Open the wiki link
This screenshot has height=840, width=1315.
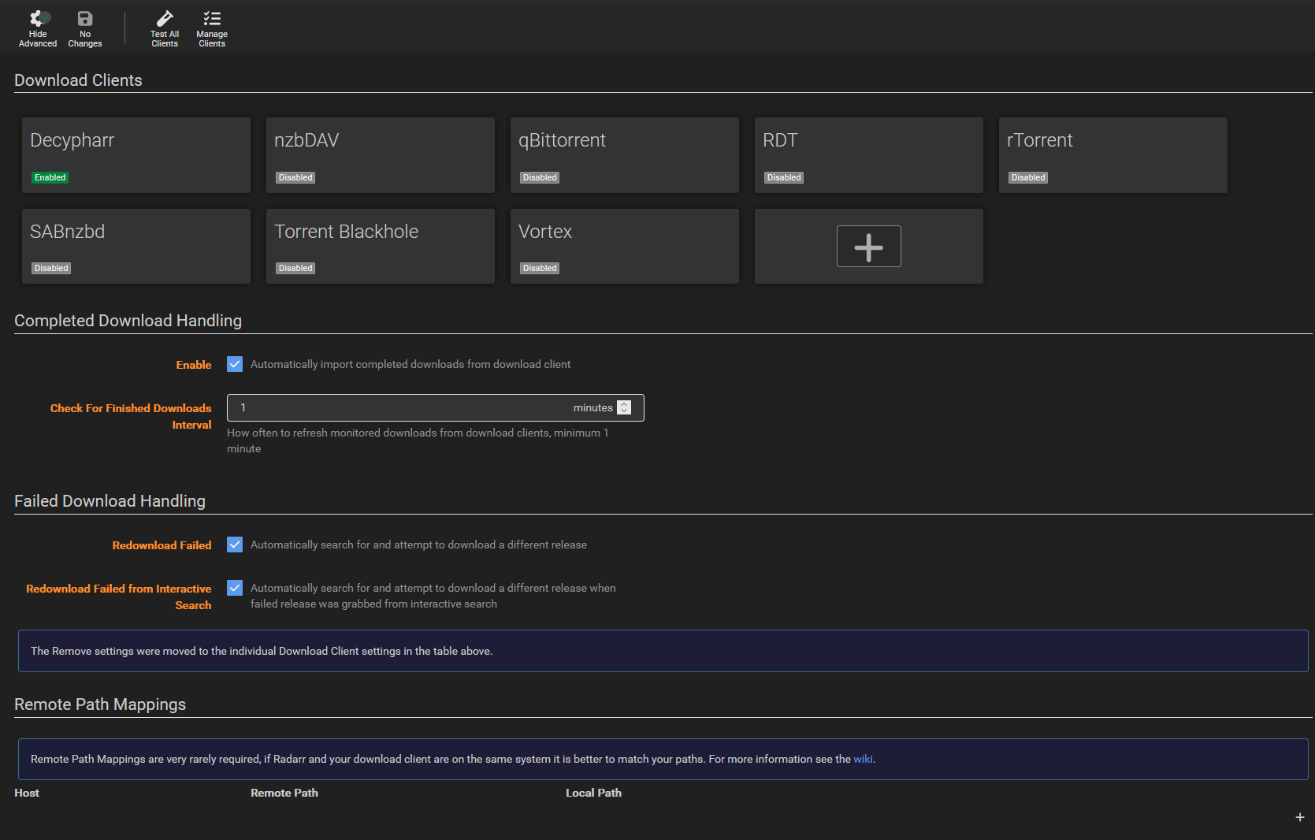[863, 759]
